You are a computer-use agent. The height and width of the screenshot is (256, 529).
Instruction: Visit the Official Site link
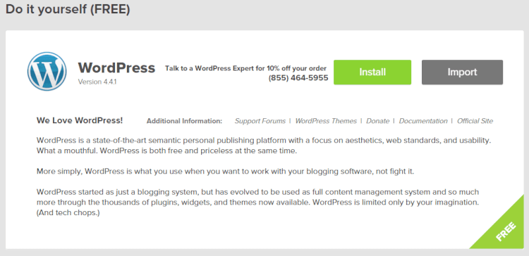pos(475,121)
